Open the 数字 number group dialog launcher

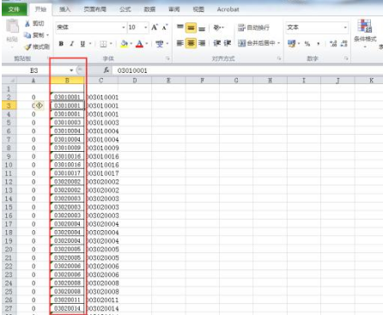pyautogui.click(x=346, y=58)
